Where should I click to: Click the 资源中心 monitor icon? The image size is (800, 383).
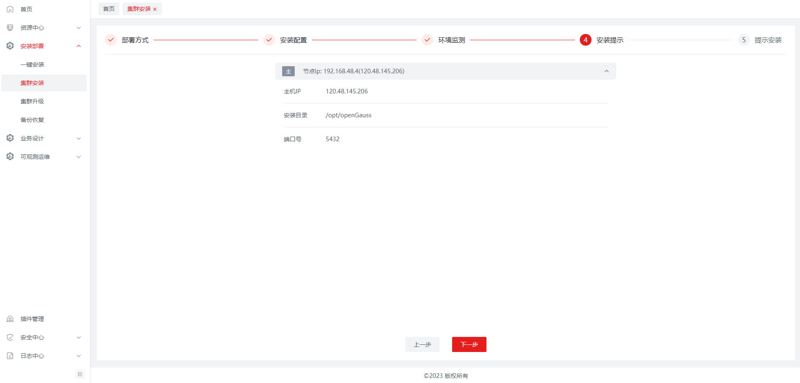coord(10,28)
